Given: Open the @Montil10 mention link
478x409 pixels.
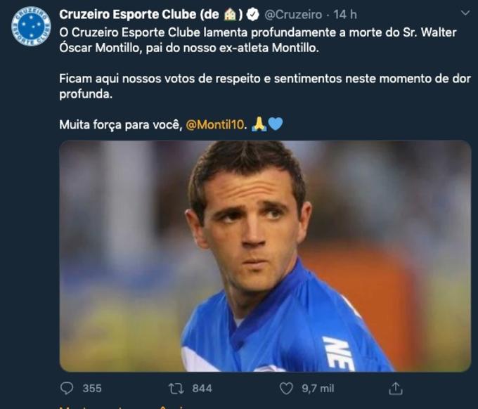Looking at the screenshot, I should pos(217,125).
